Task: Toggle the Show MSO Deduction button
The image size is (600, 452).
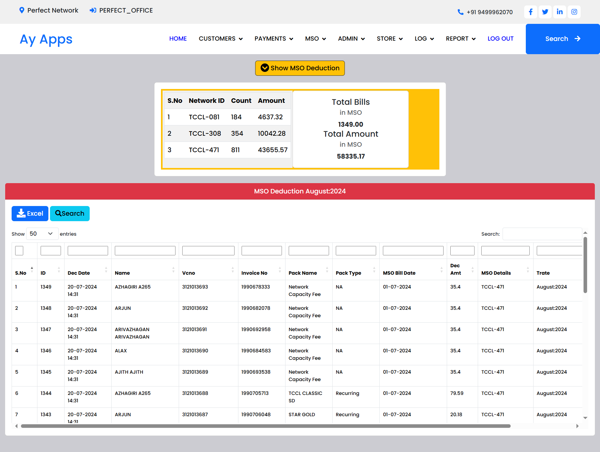Action: (300, 68)
